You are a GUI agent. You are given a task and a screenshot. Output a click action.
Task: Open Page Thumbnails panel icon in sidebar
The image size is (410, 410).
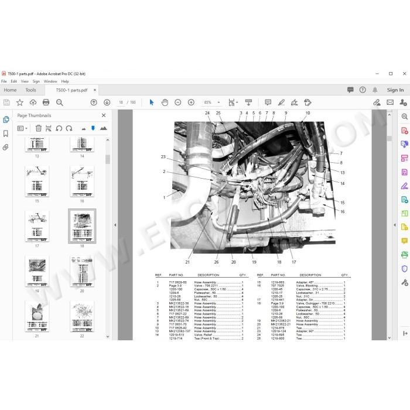pyautogui.click(x=6, y=119)
